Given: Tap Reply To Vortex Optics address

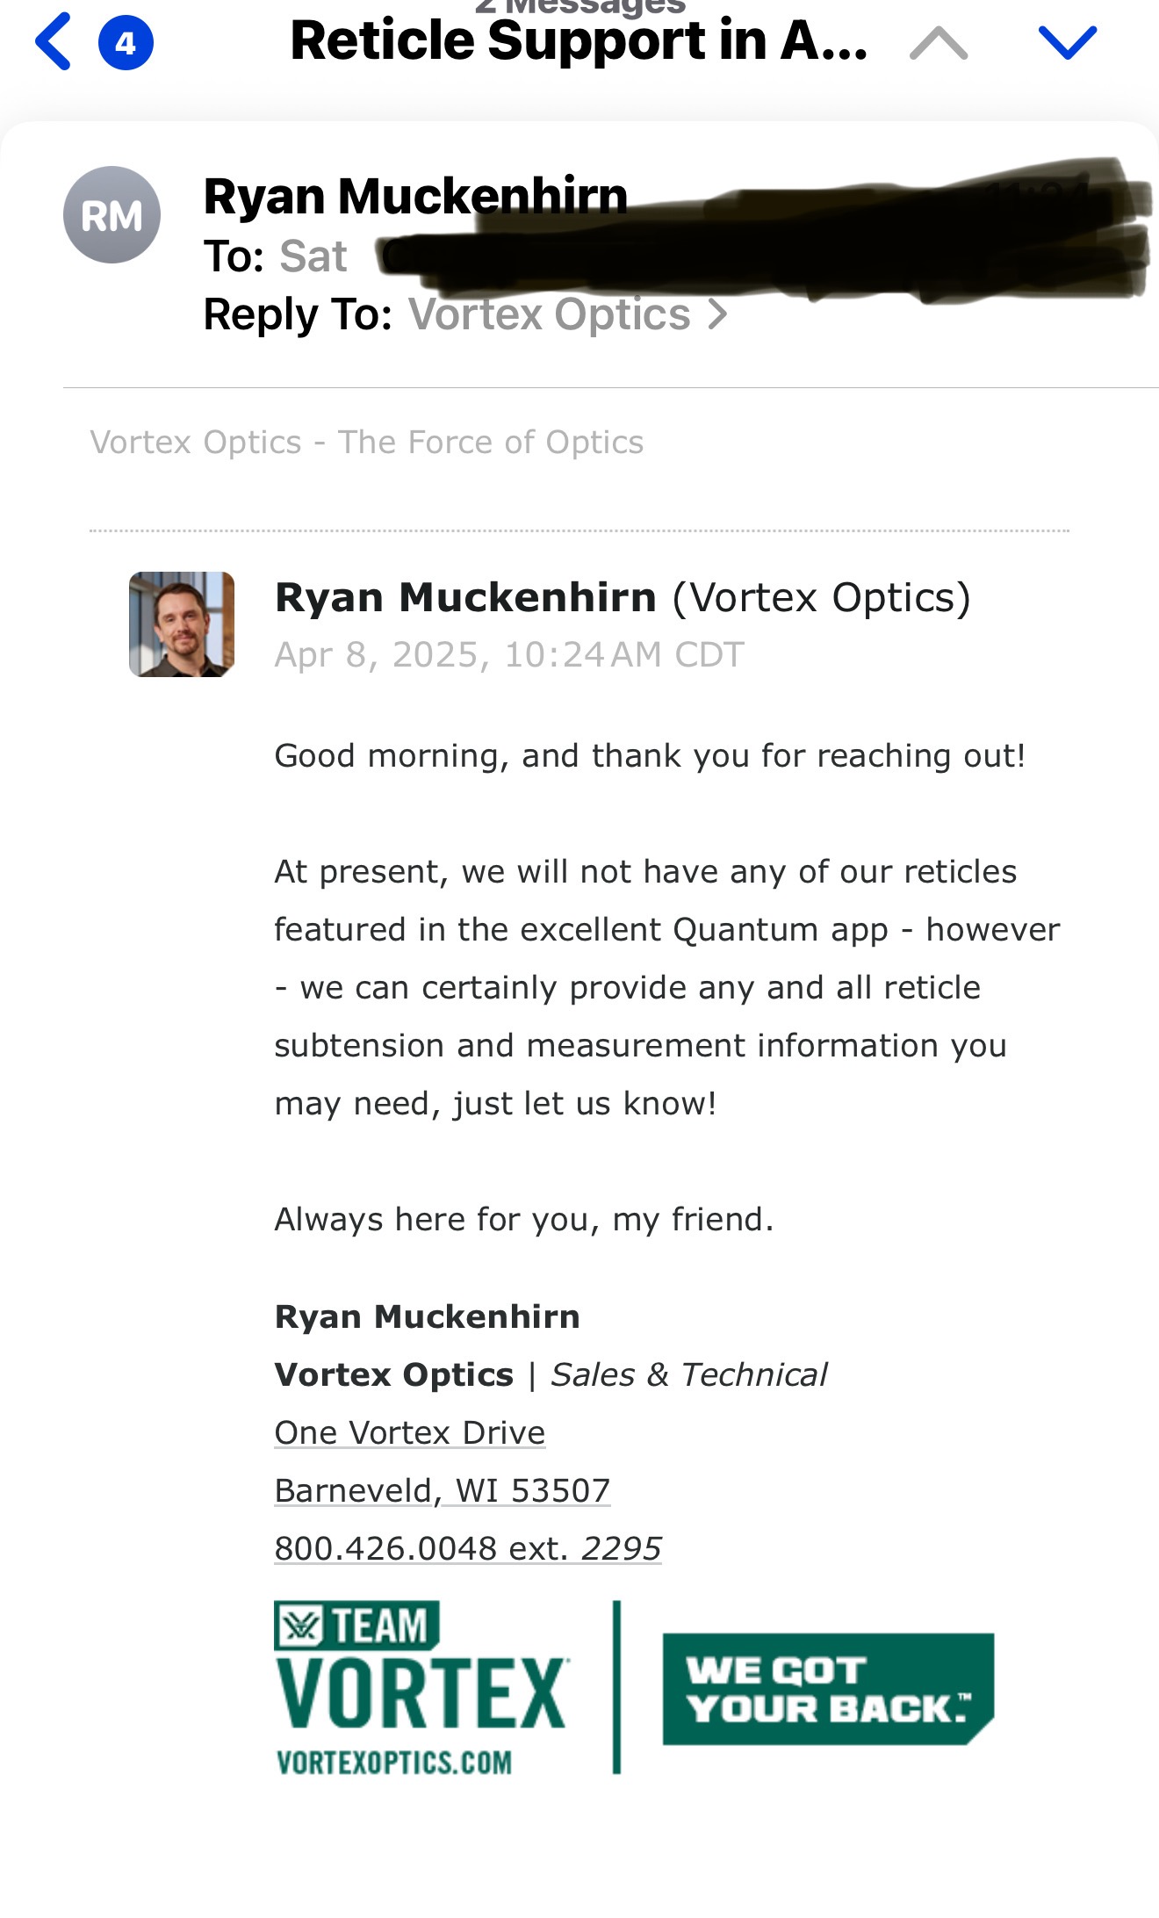Looking at the screenshot, I should pos(550,314).
